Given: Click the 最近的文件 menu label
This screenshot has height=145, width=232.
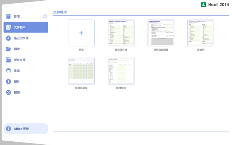Looking at the screenshot, I should tap(21, 38).
